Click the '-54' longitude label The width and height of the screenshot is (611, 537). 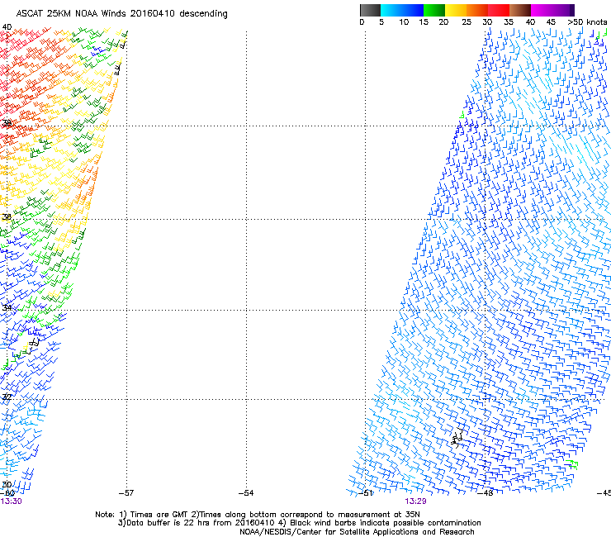pos(246,493)
